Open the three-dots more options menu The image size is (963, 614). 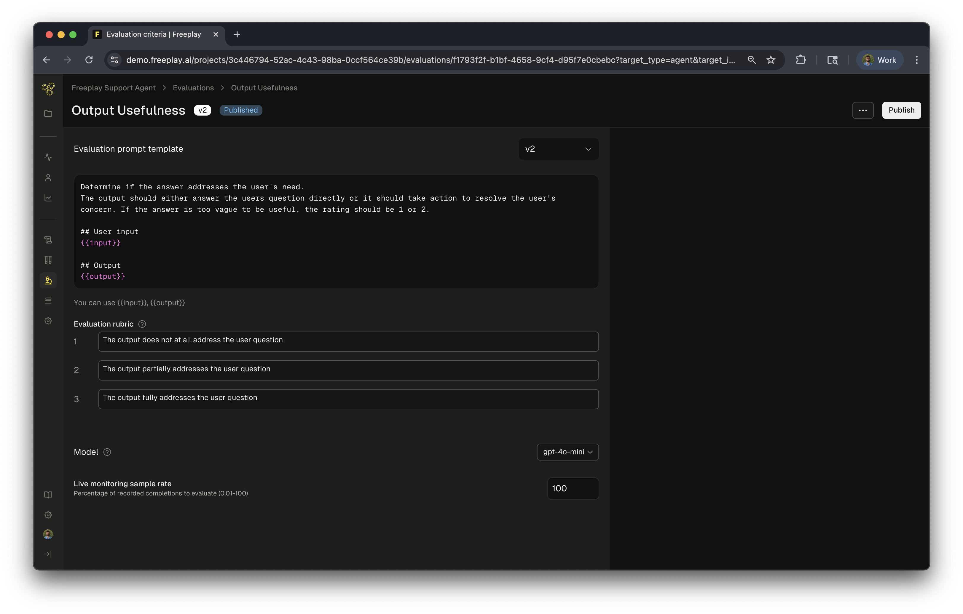tap(862, 110)
